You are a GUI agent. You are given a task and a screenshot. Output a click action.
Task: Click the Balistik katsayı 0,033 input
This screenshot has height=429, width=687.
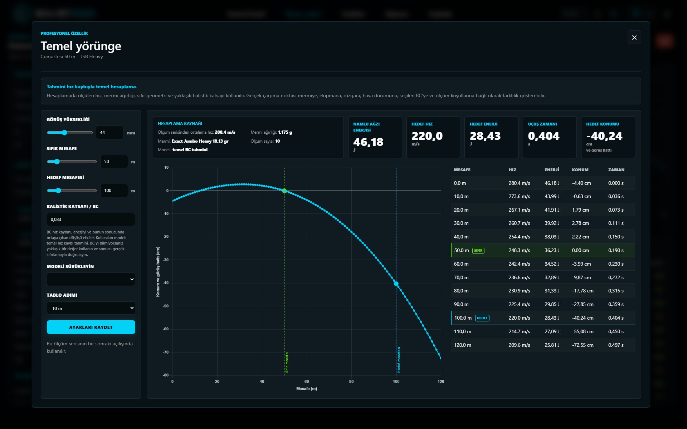[91, 220]
